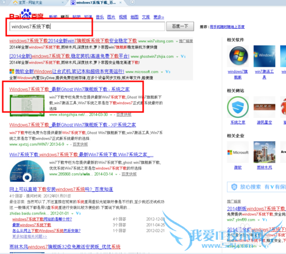Open the 新闻 navigation link
286x254 pixels.
tap(53, 17)
